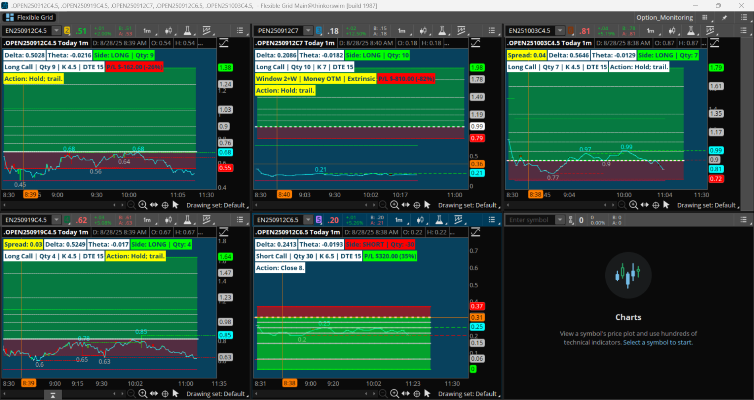Open Studies flask icon in EN250912C4.5 chart
The width and height of the screenshot is (754, 400).
pos(187,30)
